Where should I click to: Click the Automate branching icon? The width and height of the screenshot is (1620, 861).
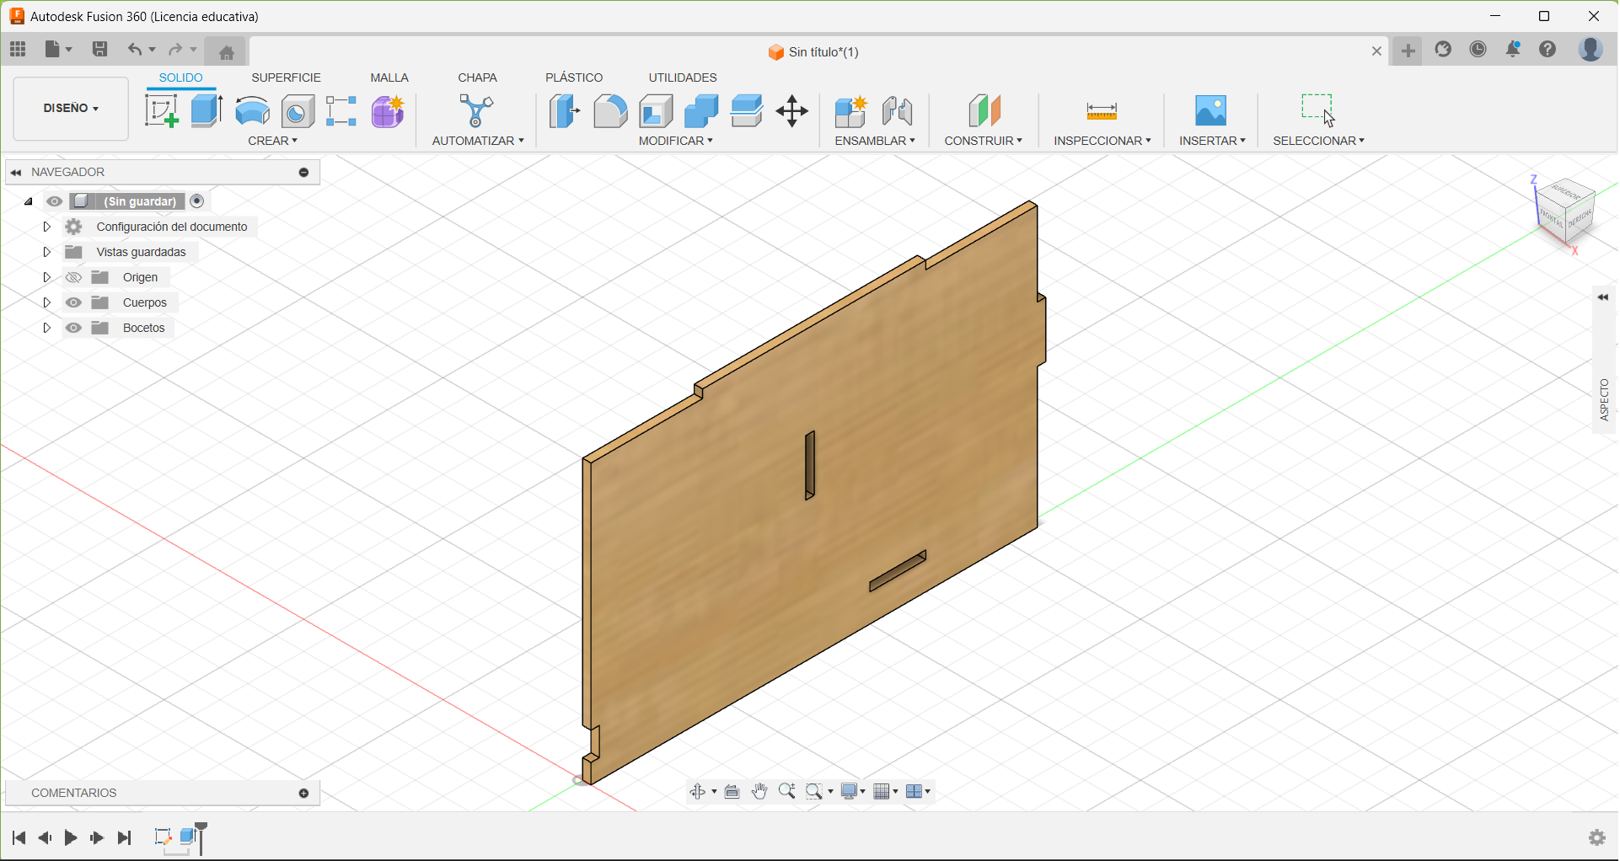(x=476, y=111)
